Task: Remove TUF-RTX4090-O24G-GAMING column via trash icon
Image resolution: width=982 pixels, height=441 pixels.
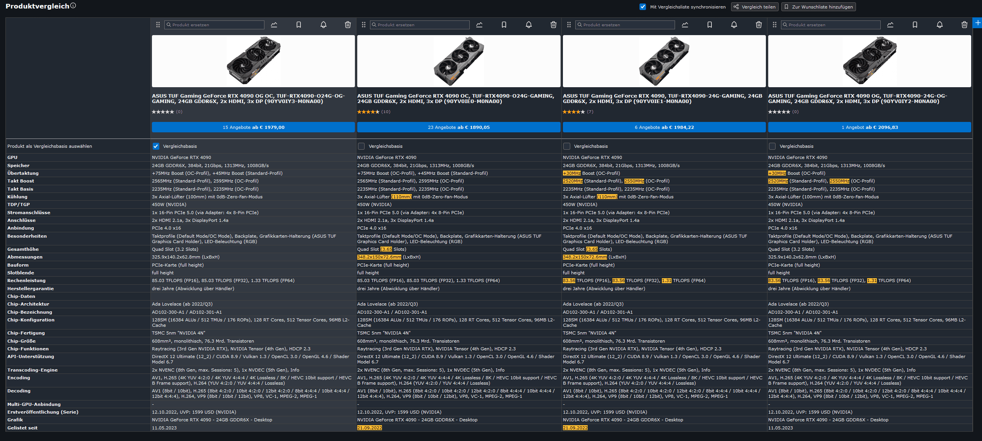Action: [553, 25]
